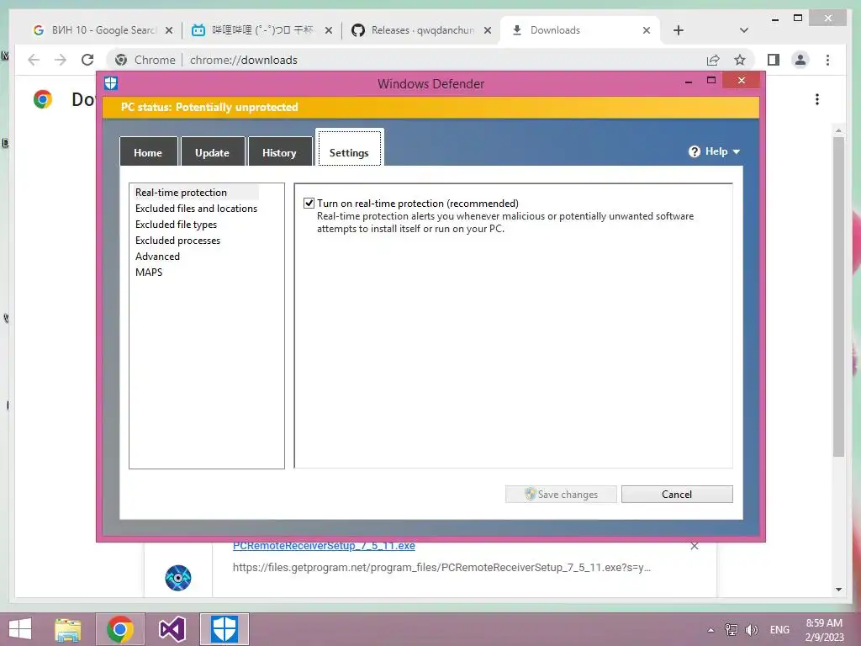Click the Chrome logo on Downloads page
Image resolution: width=861 pixels, height=646 pixels.
point(43,99)
